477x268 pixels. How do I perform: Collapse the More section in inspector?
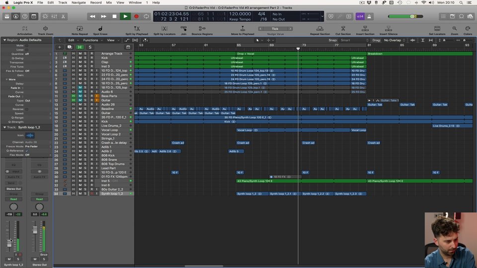(6, 79)
